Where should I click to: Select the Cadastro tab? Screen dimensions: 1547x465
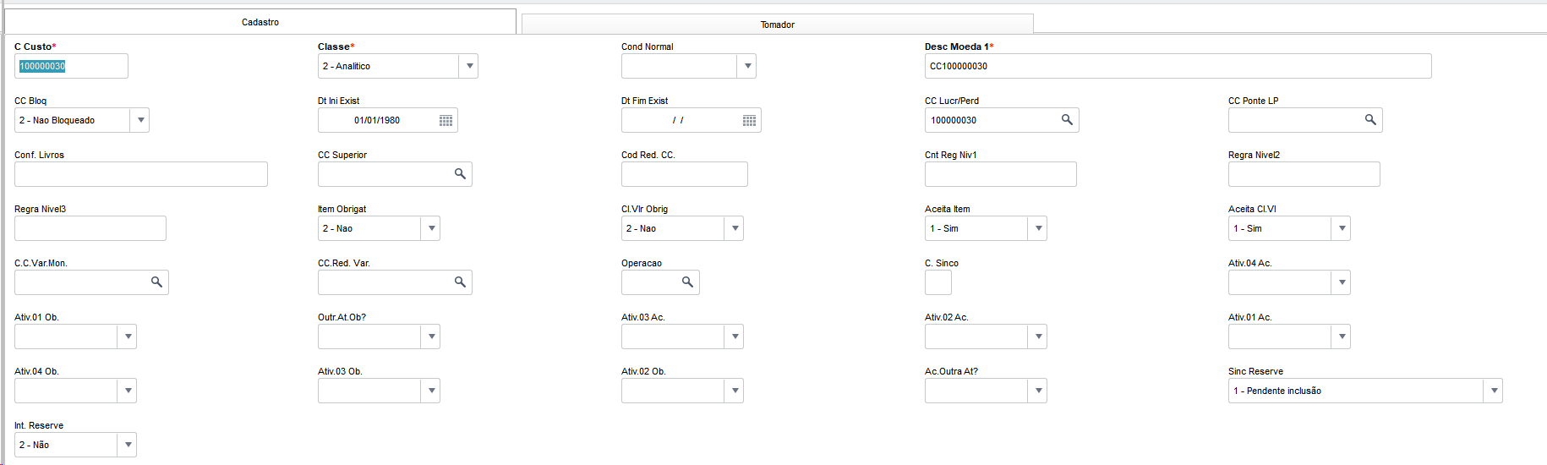click(260, 22)
